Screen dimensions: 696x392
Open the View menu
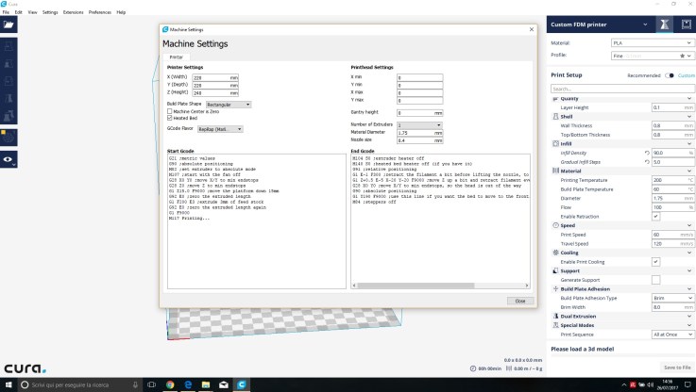[32, 12]
